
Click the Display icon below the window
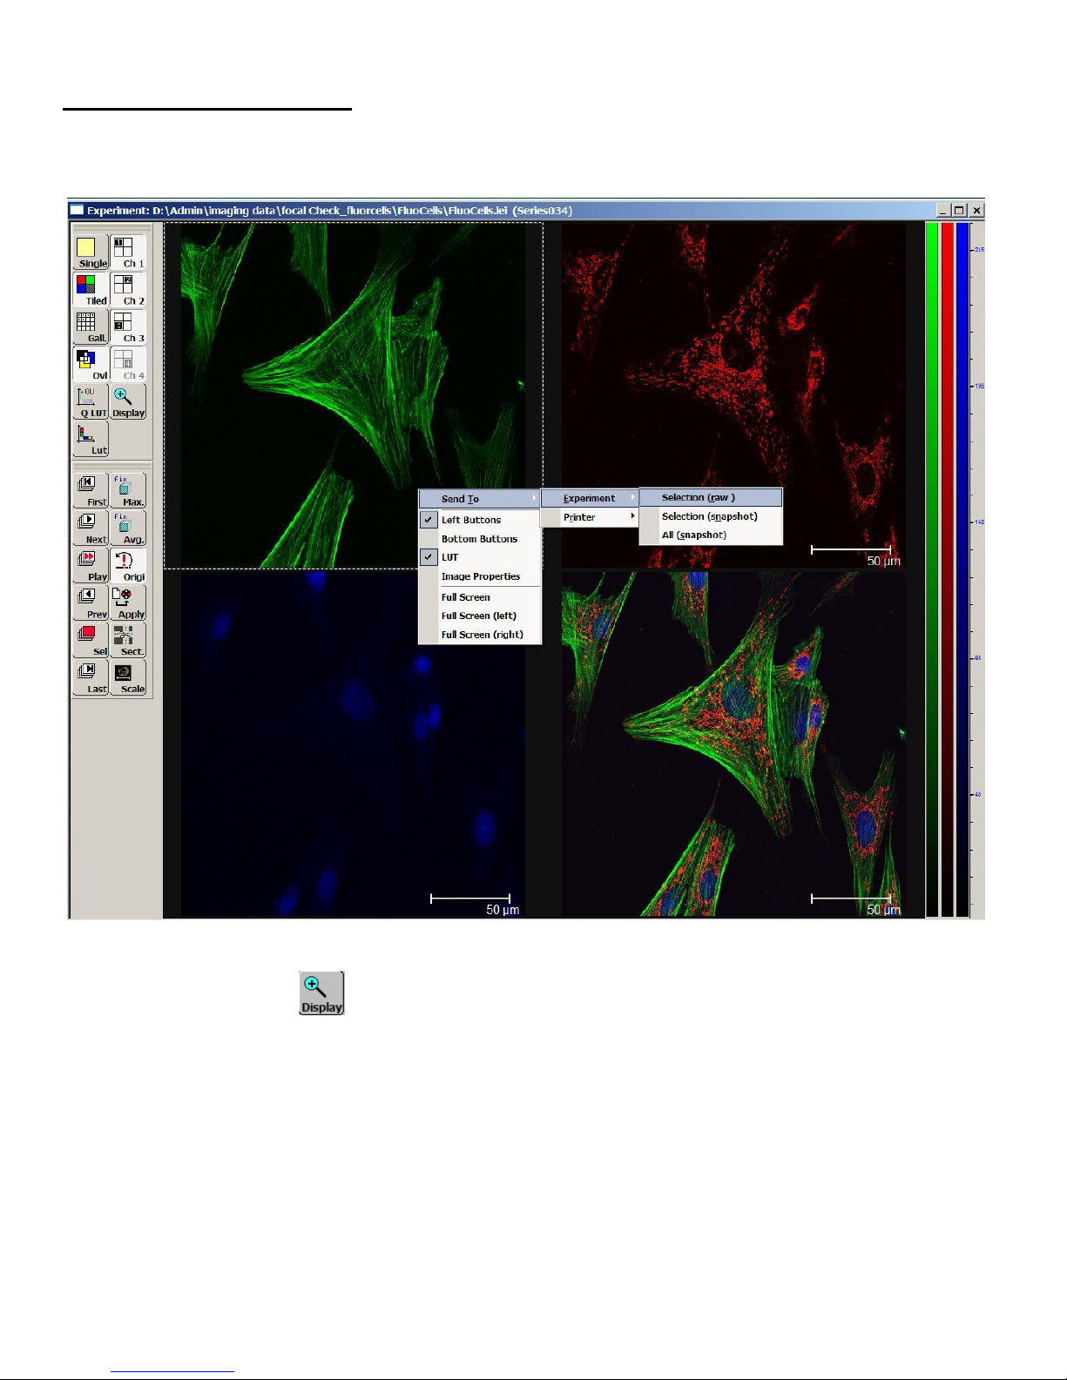pos(321,993)
